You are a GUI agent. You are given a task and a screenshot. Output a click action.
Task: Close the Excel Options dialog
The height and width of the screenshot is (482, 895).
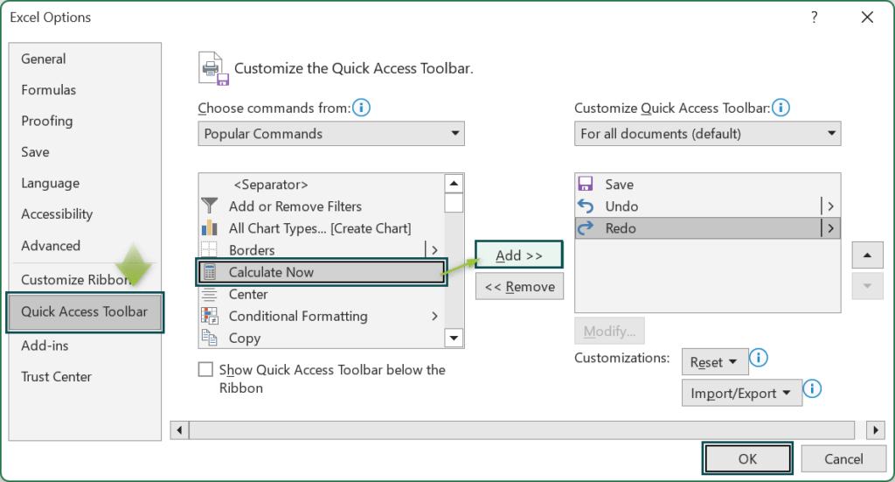[868, 17]
